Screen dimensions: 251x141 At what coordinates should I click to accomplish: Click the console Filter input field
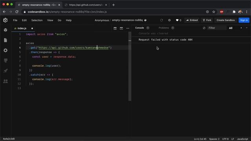[x=217, y=28]
